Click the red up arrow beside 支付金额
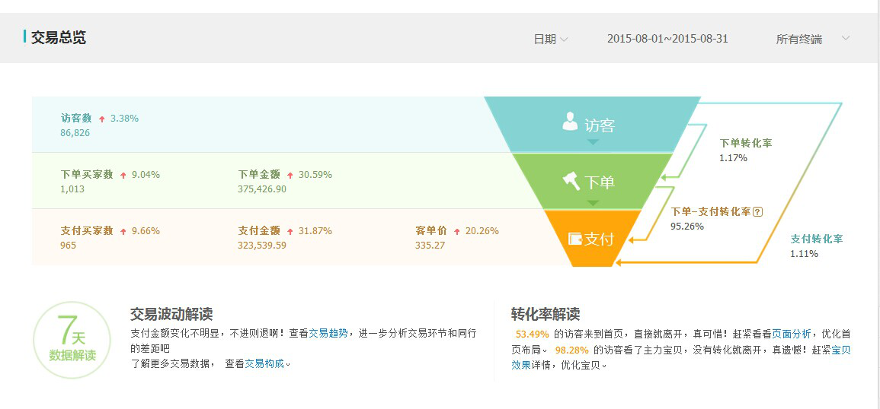 289,231
